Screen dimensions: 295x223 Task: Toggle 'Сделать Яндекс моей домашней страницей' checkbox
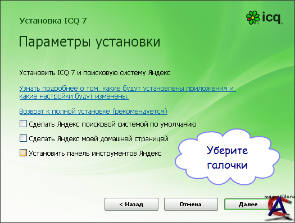(23, 138)
